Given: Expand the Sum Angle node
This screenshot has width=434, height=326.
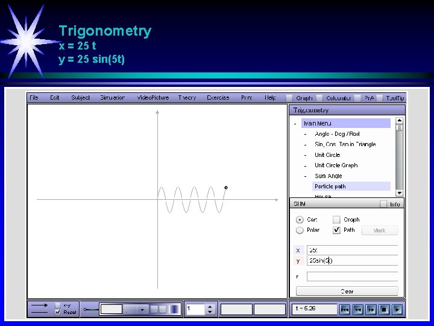Looking at the screenshot, I should point(305,176).
